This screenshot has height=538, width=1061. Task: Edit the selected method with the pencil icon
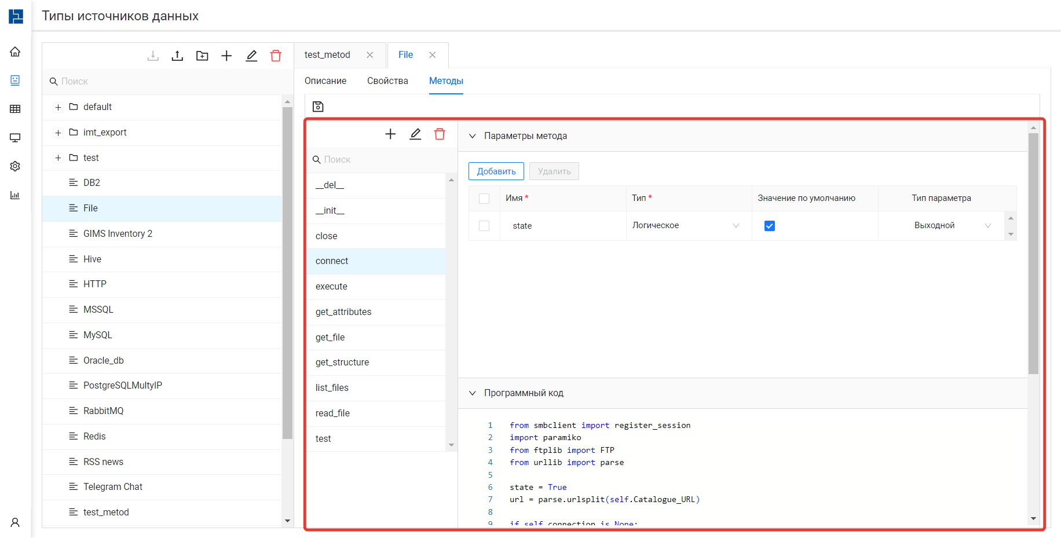415,134
